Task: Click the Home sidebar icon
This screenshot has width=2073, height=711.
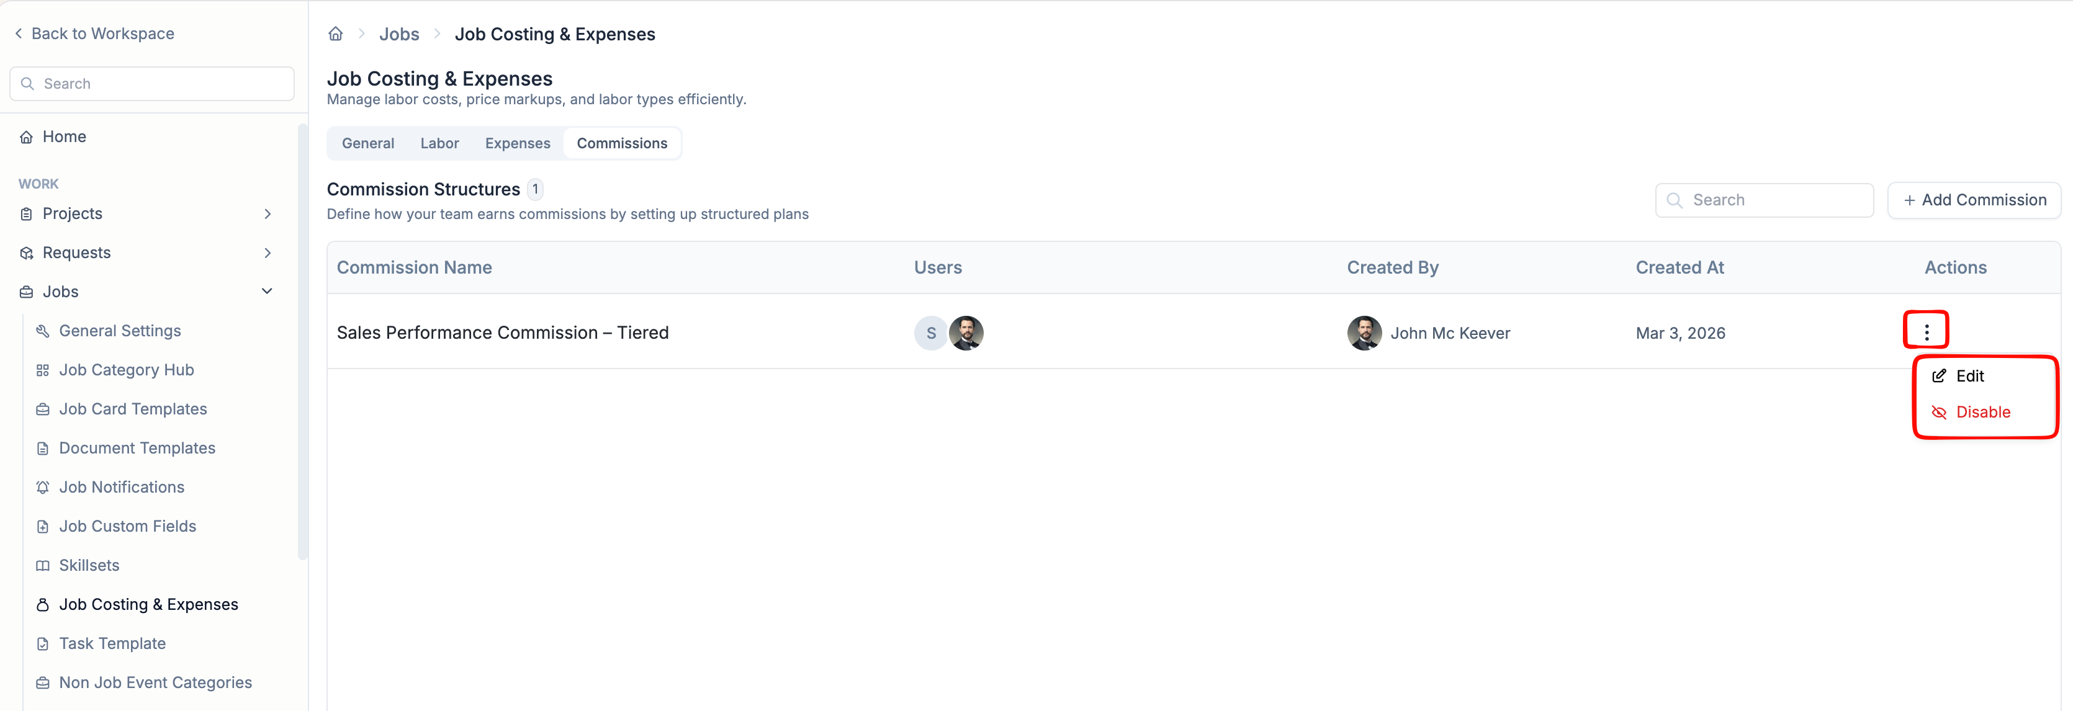Action: [x=27, y=136]
